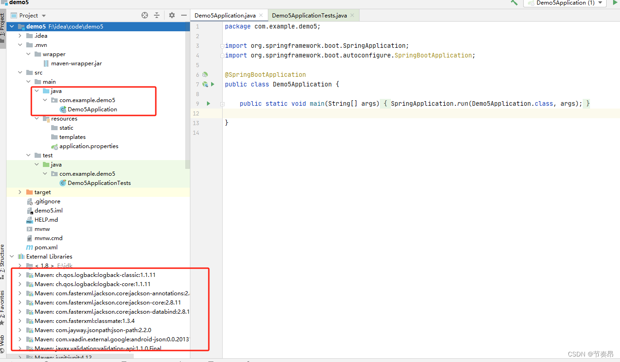Viewport: 620px width, 362px height.
Task: Click the Project tree horizontal scrollbar
Action: coord(70,356)
